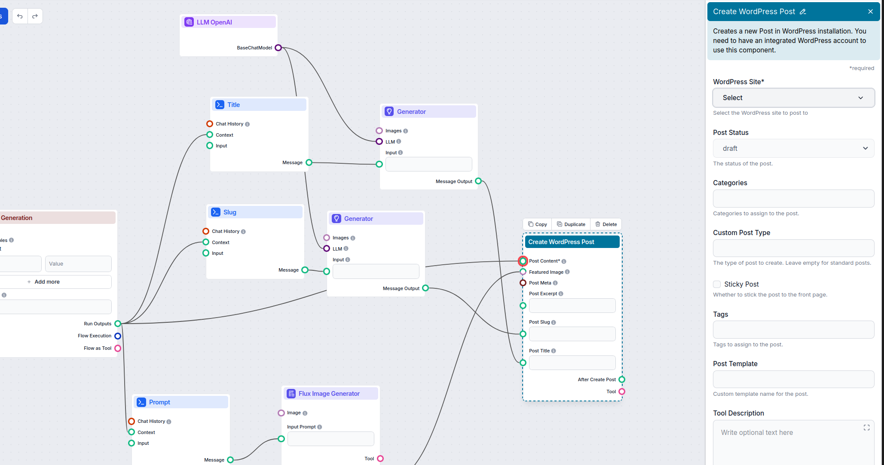Click the Slug node terminal icon

click(216, 212)
